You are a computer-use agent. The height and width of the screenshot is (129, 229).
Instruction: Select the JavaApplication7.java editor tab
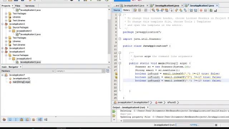point(202,6)
